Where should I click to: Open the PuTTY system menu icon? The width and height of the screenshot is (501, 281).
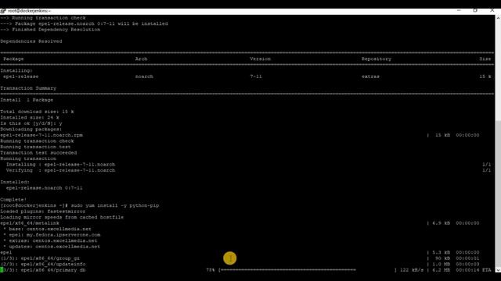point(3,11)
